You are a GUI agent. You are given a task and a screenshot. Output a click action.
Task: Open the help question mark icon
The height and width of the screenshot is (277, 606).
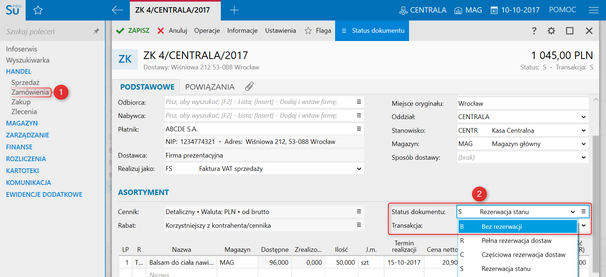pyautogui.click(x=534, y=31)
